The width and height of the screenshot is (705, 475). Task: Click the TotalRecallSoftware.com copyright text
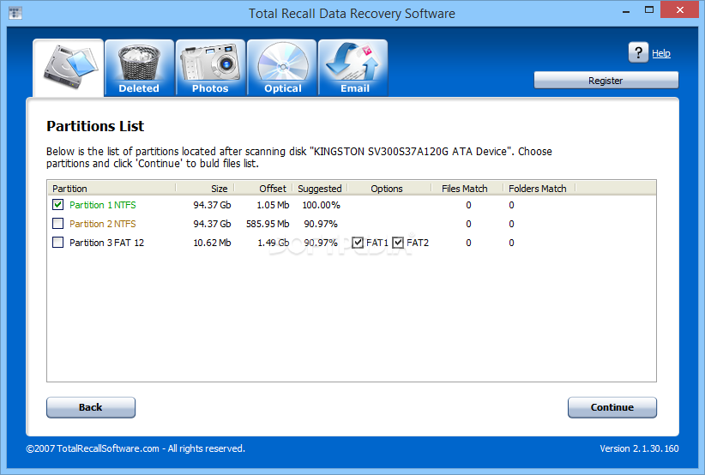point(136,448)
